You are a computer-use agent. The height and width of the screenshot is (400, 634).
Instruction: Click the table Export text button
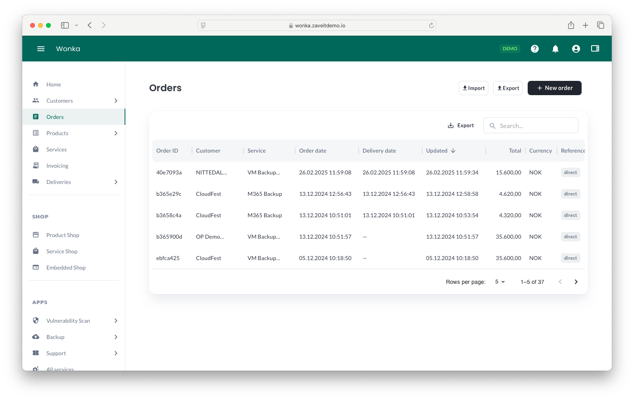[x=461, y=125]
